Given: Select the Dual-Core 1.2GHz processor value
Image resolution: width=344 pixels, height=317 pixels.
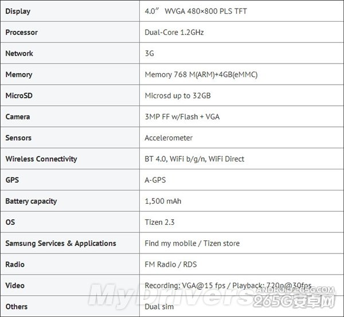Looking at the screenshot, I should pos(174,33).
